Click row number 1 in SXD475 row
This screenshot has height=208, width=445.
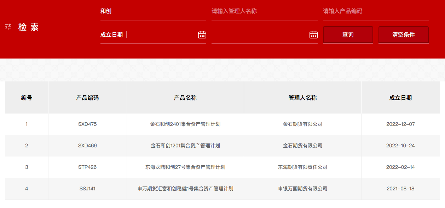[27, 124]
